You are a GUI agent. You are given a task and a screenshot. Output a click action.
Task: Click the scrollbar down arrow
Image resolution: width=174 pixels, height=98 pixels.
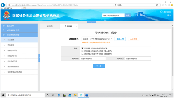(172, 89)
